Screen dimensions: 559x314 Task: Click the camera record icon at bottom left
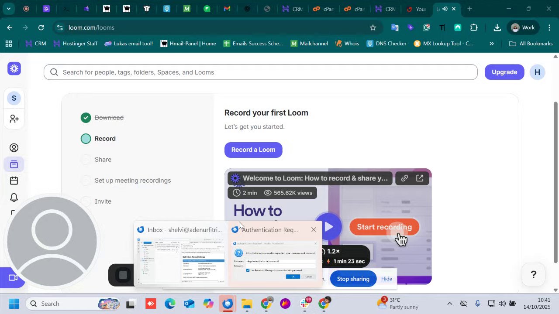click(x=12, y=278)
